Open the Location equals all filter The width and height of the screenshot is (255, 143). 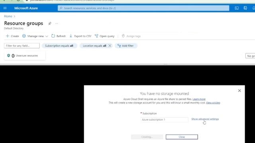[x=94, y=46]
